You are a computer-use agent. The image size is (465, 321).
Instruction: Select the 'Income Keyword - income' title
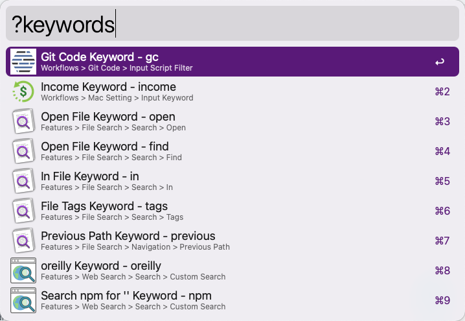(109, 87)
